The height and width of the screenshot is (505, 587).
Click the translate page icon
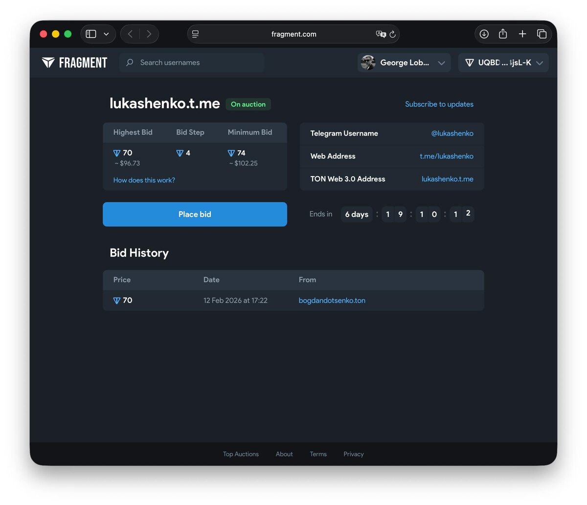381,34
